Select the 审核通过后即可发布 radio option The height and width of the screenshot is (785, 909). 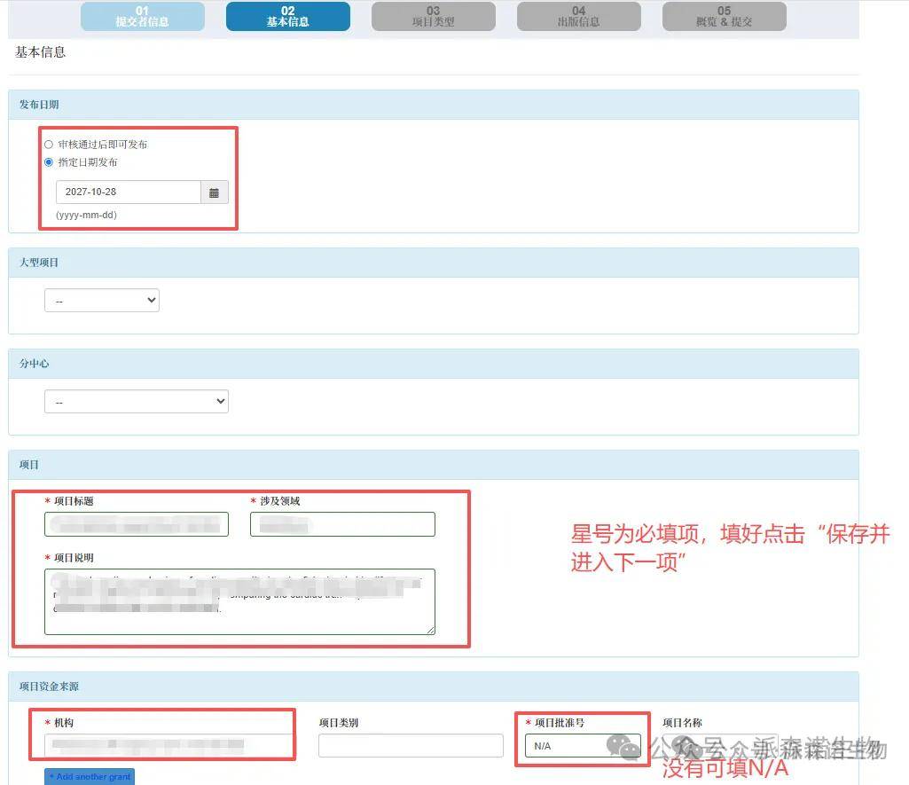pos(49,145)
